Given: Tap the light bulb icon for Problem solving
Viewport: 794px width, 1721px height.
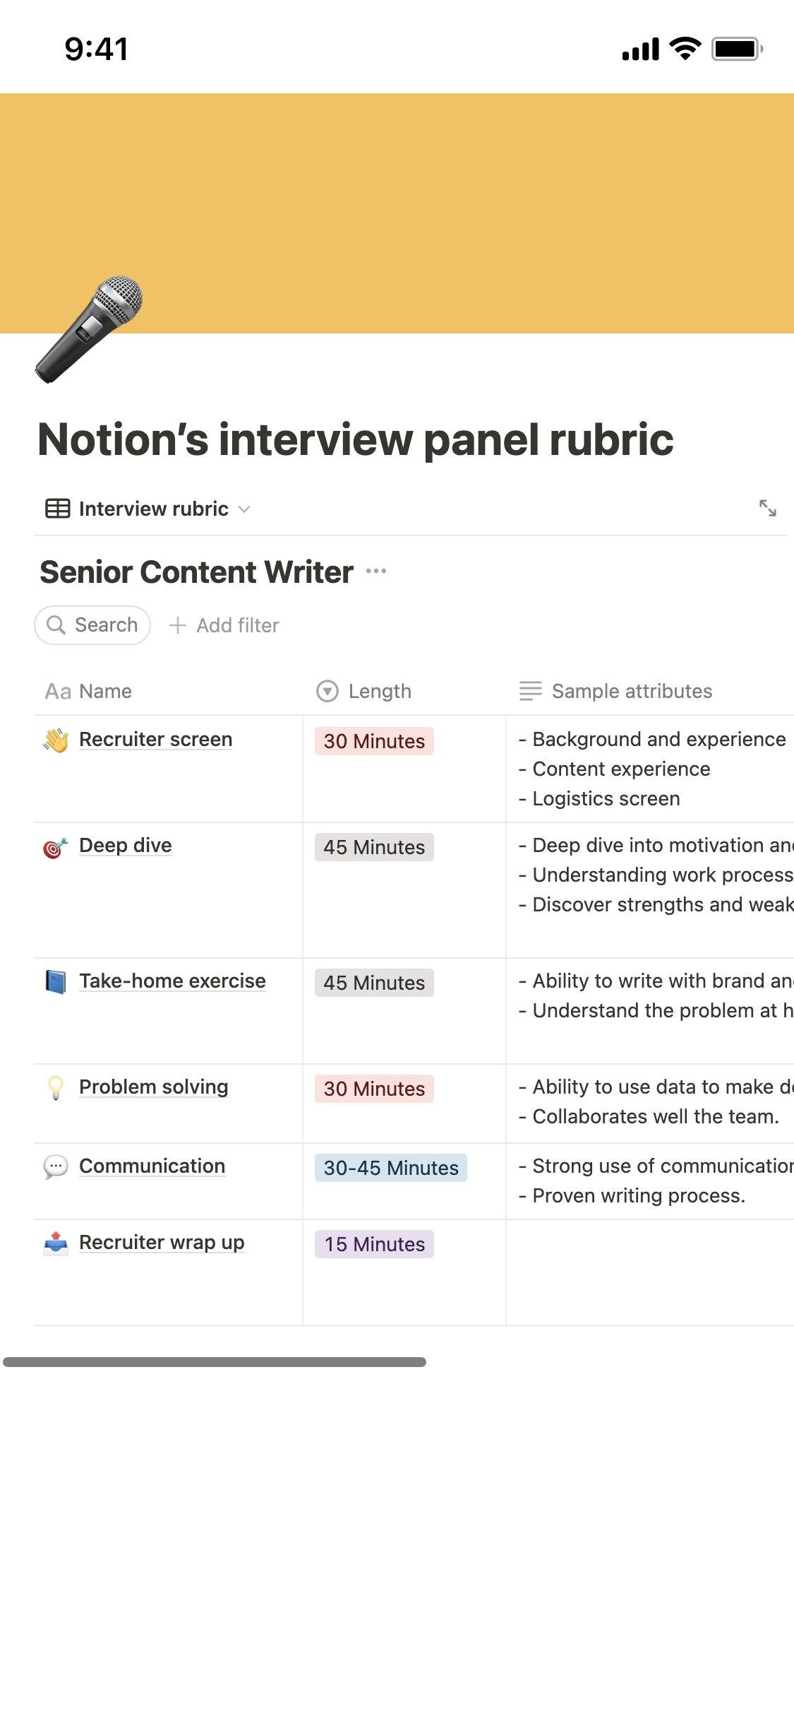Looking at the screenshot, I should [56, 1087].
